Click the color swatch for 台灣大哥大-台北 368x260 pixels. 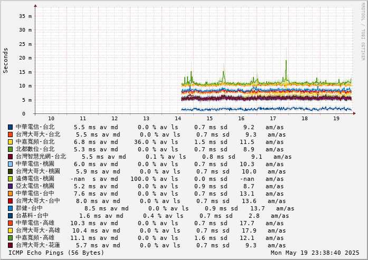tap(11, 134)
